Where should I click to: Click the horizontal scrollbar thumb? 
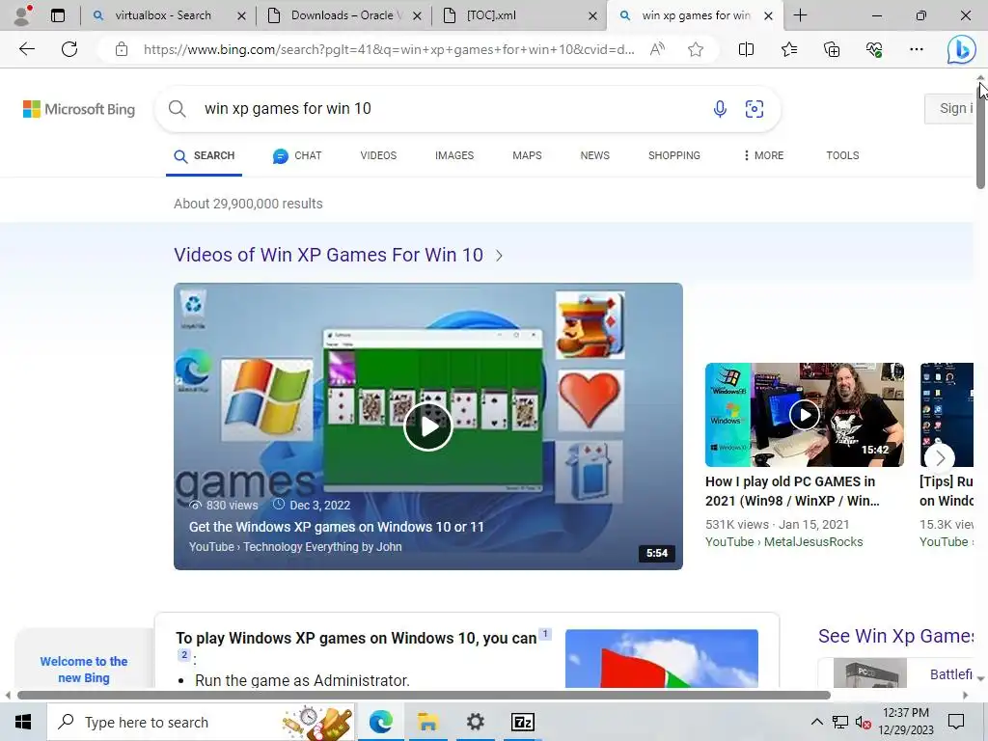tap(424, 695)
